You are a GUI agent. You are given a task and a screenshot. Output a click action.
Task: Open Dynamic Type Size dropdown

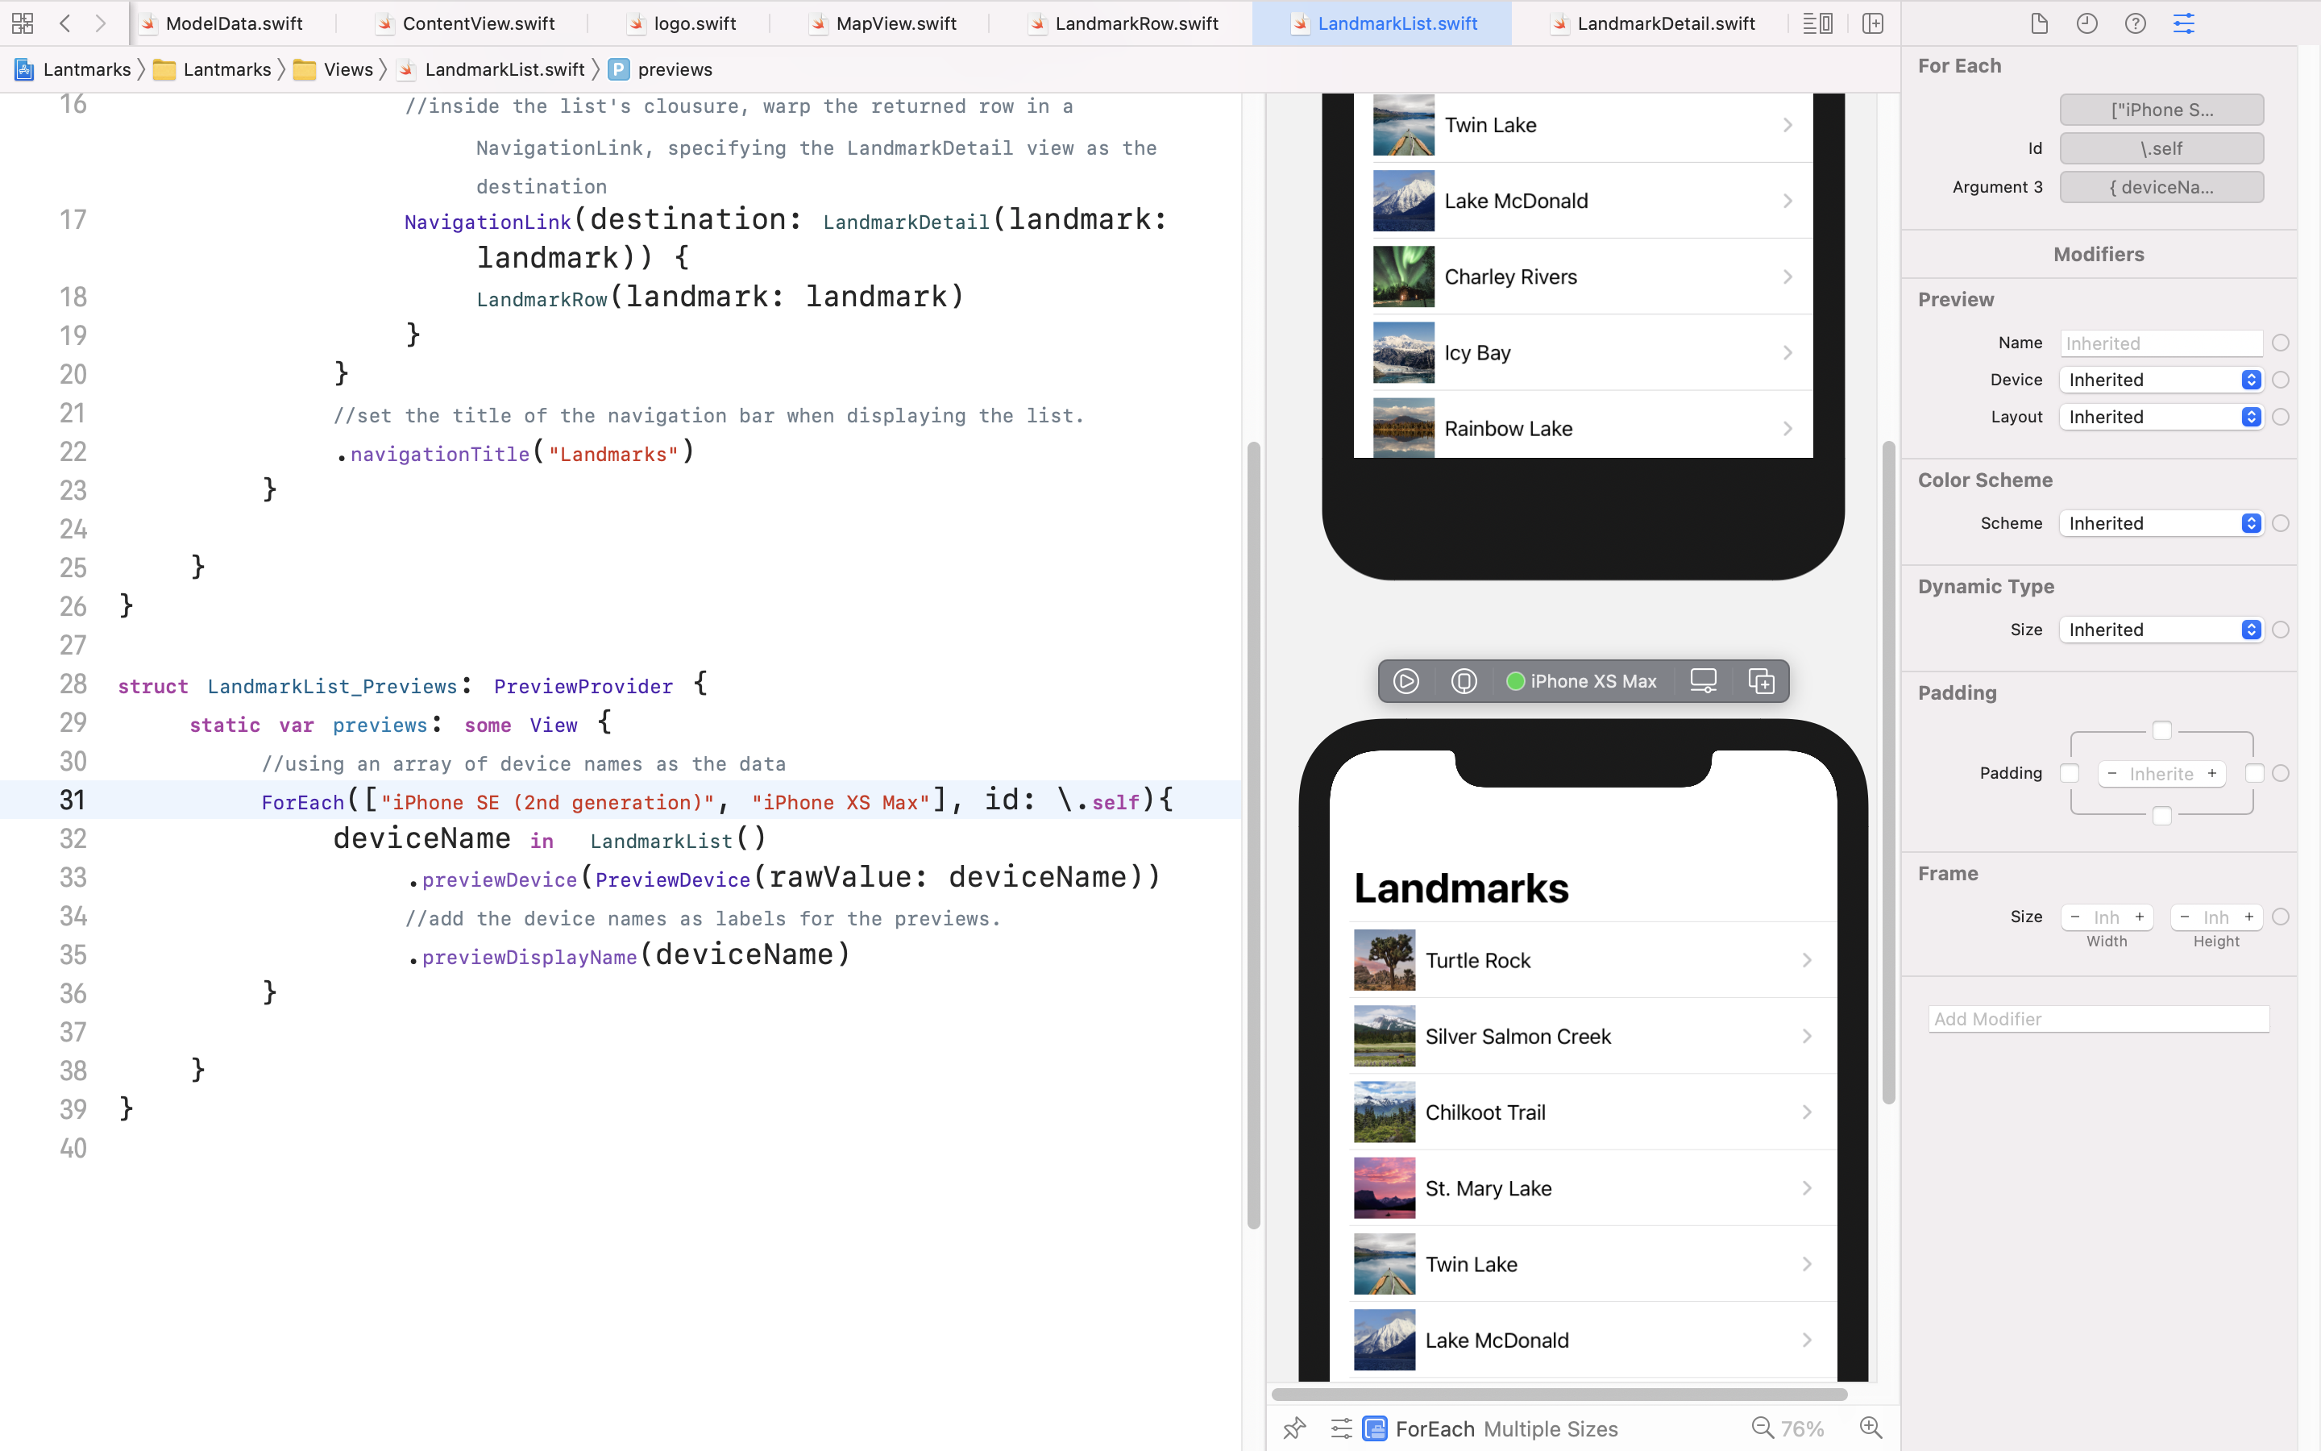tap(2161, 630)
